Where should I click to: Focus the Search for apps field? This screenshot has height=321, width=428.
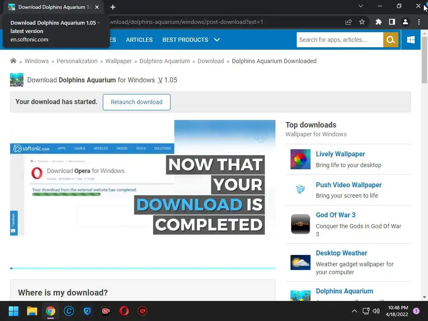pyautogui.click(x=340, y=40)
